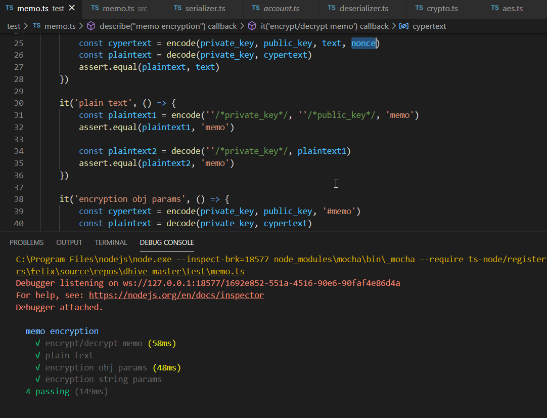Screen dimensions: 547x418
Task: Click 'plain text' string on line 30
Action: point(103,103)
